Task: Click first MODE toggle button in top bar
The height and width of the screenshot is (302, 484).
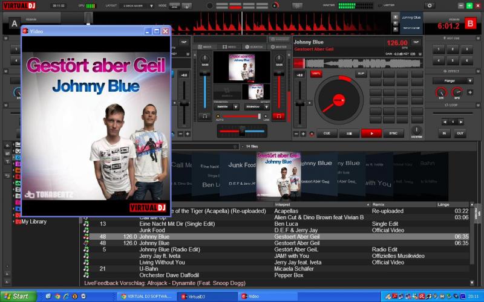Action: pyautogui.click(x=175, y=5)
